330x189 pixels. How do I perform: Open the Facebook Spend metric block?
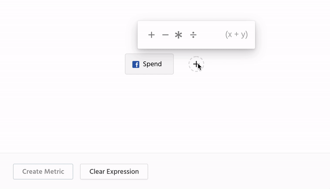click(x=149, y=64)
